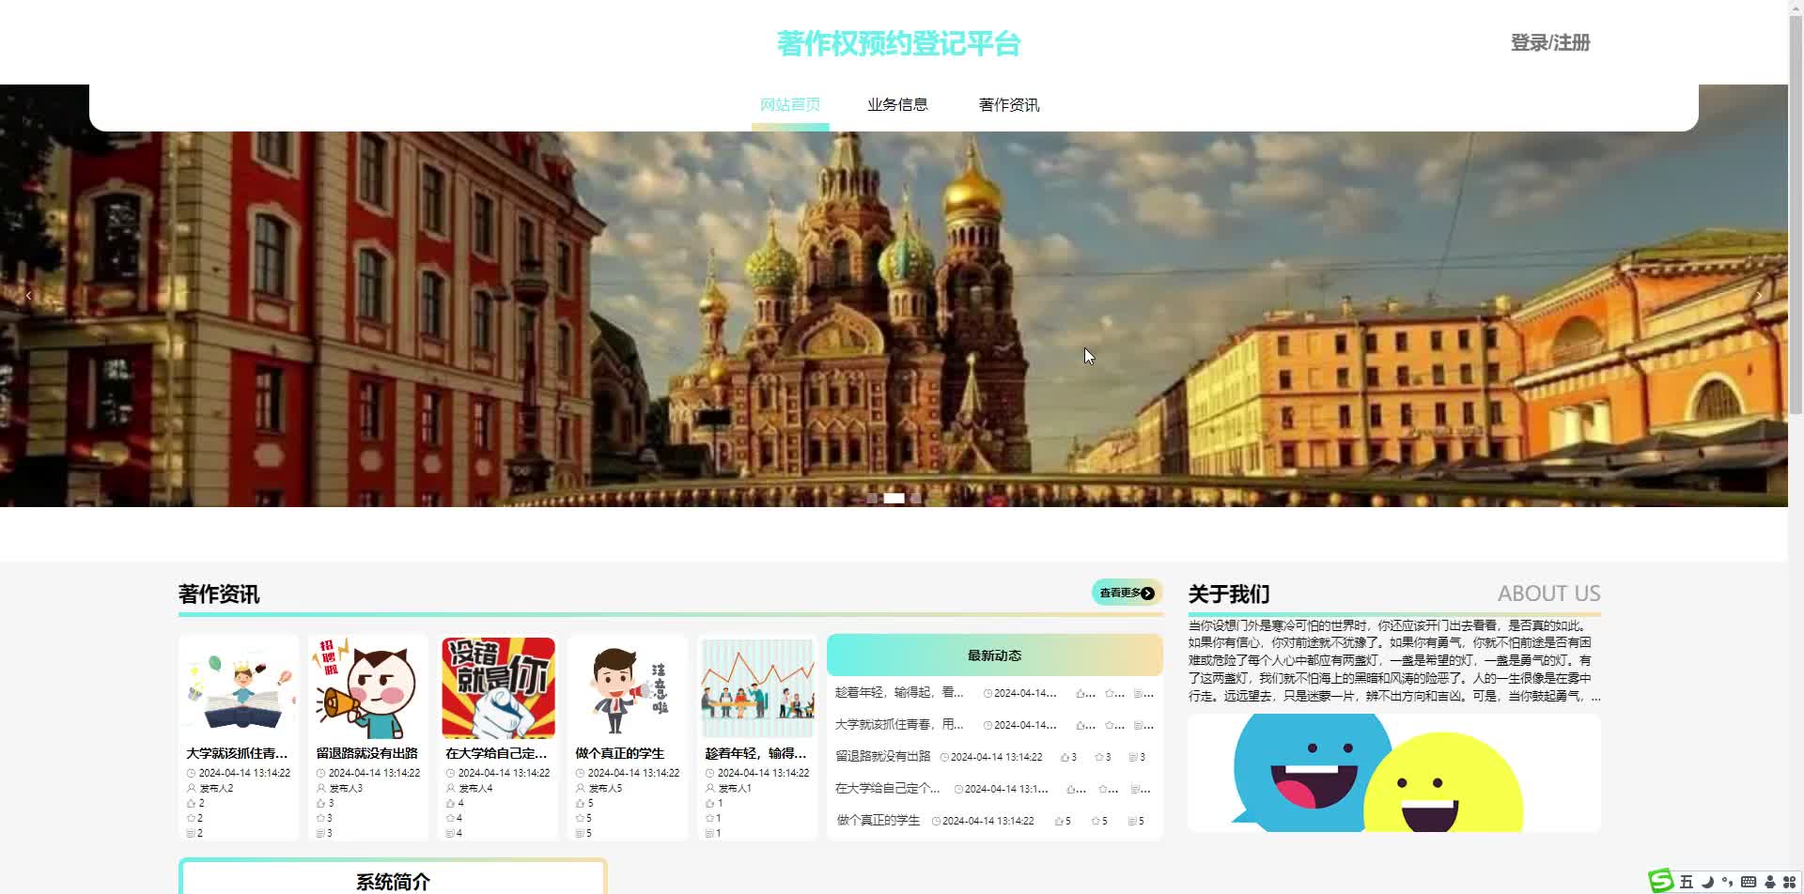This screenshot has width=1804, height=894.
Task: Toggle Chinese punctuation mode in IME bar
Action: [1727, 882]
